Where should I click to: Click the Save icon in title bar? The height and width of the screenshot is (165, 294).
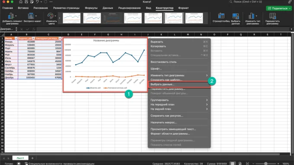26,2
